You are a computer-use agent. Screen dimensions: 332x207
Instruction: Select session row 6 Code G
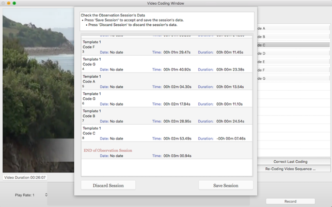click(x=167, y=99)
